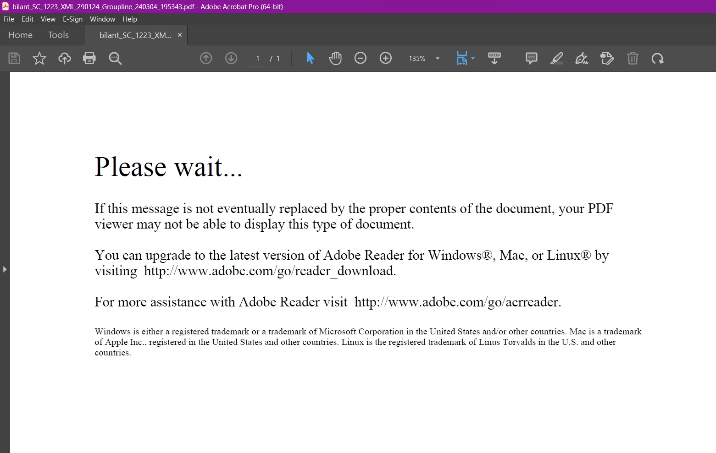This screenshot has height=453, width=716.
Task: Open the find text magnifier tool
Action: (115, 59)
